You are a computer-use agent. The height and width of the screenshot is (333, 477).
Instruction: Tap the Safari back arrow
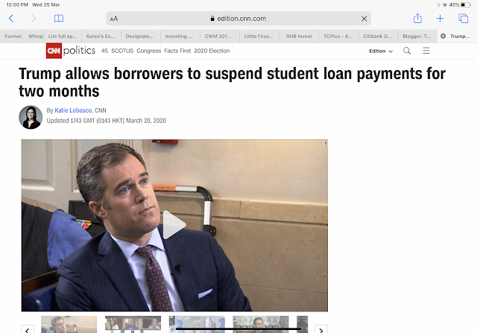[x=11, y=19]
